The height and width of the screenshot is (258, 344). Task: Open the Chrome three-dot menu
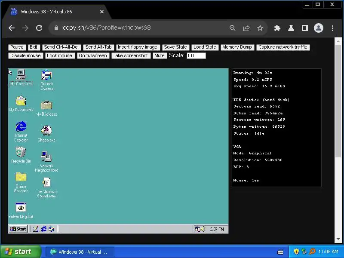pyautogui.click(x=332, y=28)
